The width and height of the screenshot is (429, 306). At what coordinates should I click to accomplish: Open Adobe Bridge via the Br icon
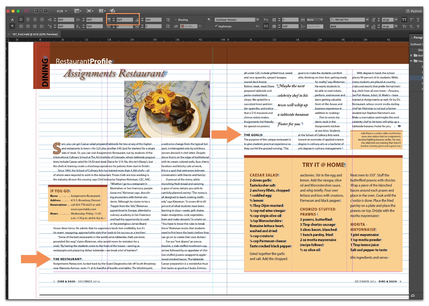tap(37, 11)
